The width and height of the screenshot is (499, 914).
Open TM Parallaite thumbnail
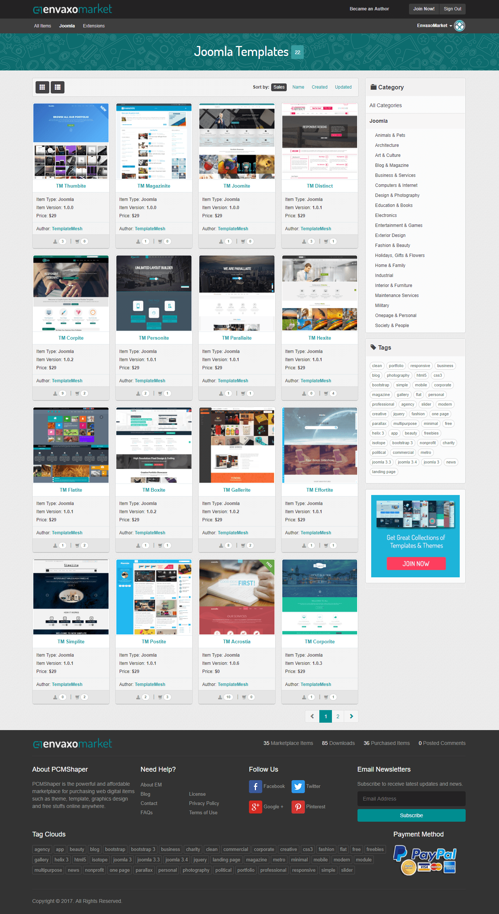[x=237, y=293]
